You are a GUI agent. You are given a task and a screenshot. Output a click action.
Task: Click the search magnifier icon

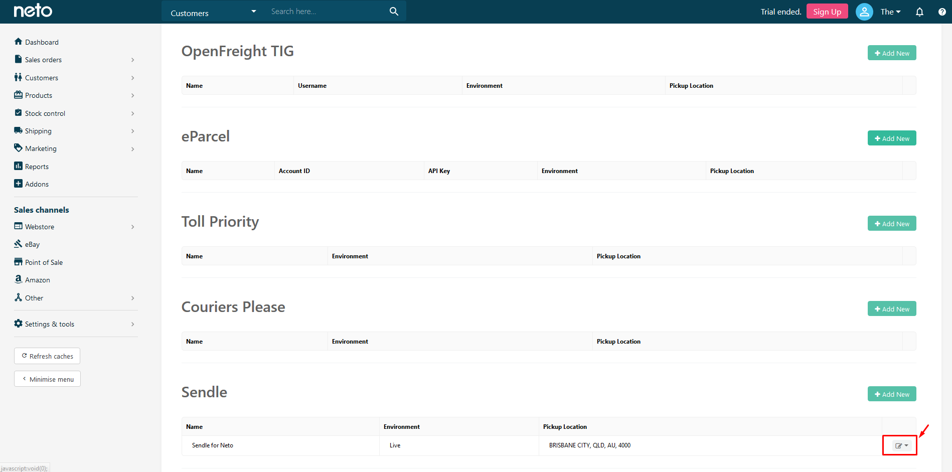pyautogui.click(x=394, y=11)
